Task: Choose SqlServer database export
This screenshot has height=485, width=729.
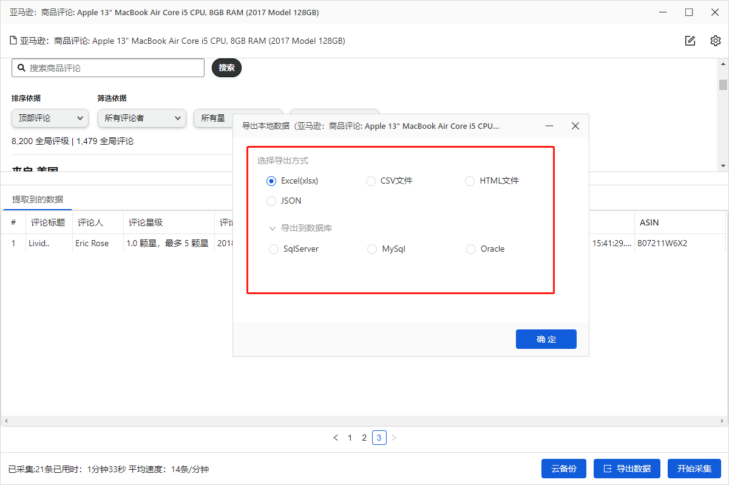Action: pos(293,249)
